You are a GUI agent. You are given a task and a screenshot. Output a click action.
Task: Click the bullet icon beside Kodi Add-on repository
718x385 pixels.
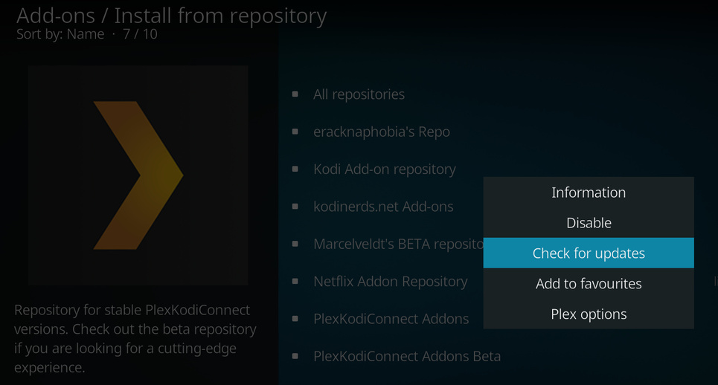(295, 169)
